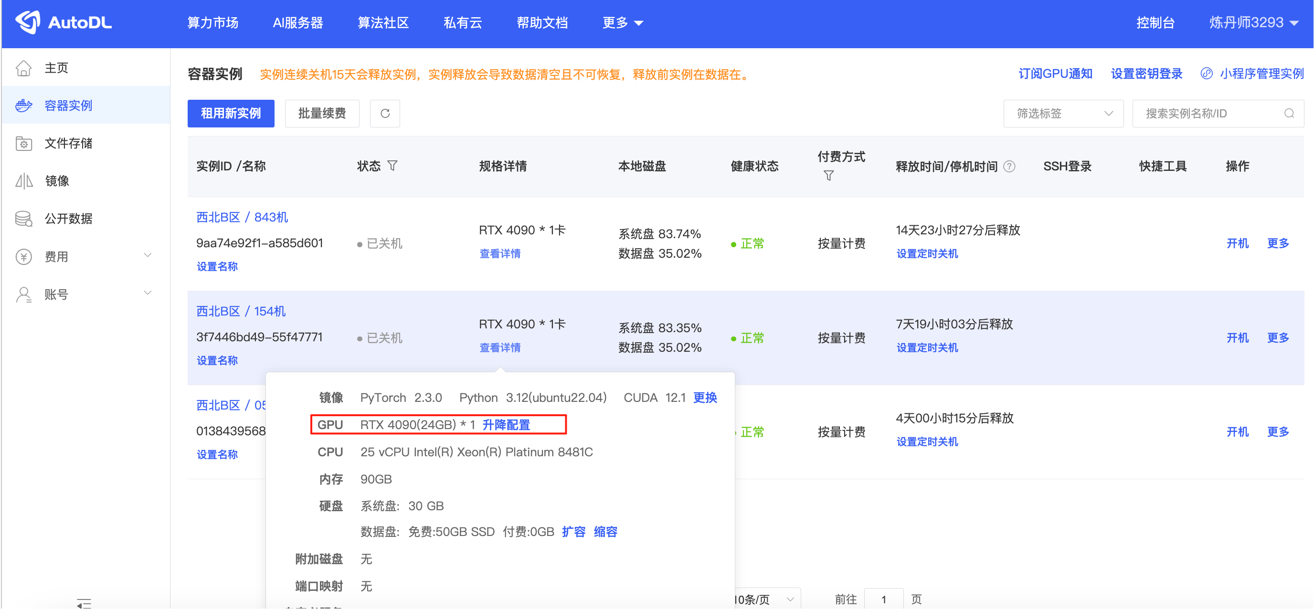The image size is (1314, 609).
Task: Open 帮助文档 in top navigation
Action: click(x=542, y=23)
